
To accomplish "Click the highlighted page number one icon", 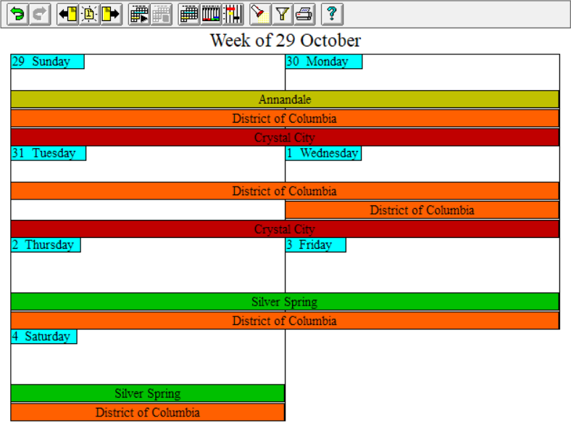I will pyautogui.click(x=89, y=15).
